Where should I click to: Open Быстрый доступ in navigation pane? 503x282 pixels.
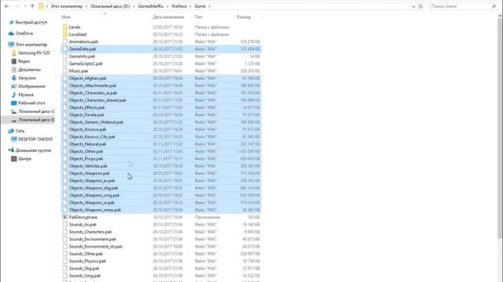coord(31,23)
